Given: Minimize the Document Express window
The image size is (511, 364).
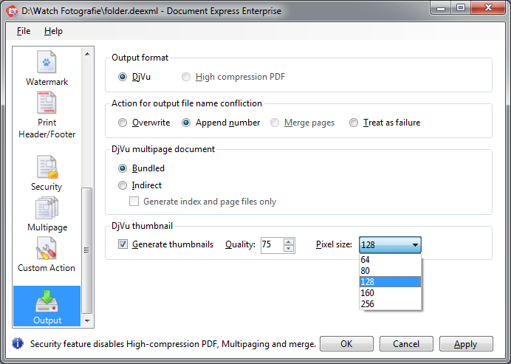Looking at the screenshot, I should [441, 8].
